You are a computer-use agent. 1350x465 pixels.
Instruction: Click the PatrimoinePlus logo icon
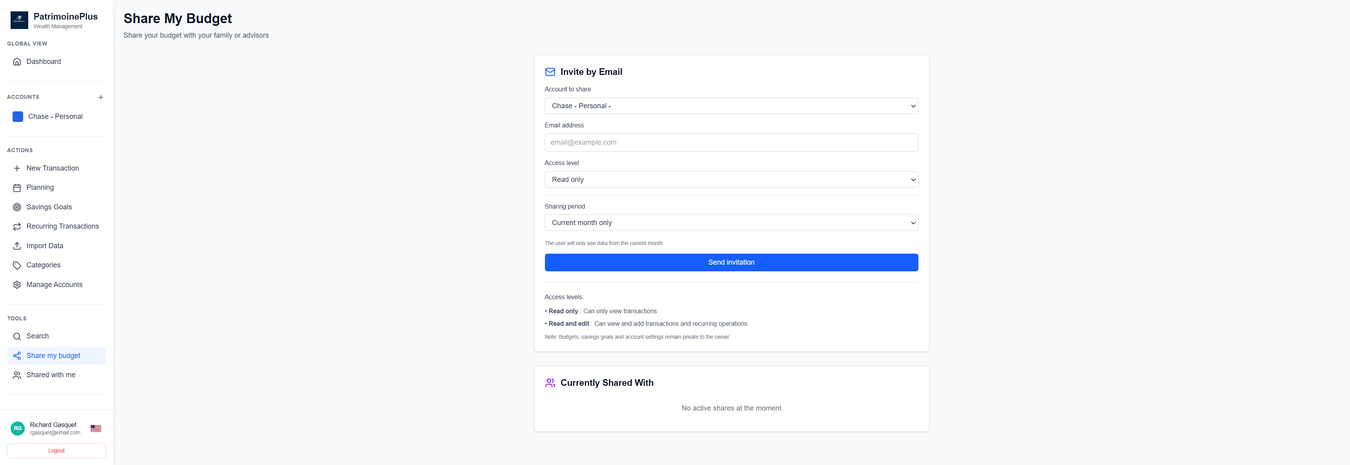coord(19,20)
